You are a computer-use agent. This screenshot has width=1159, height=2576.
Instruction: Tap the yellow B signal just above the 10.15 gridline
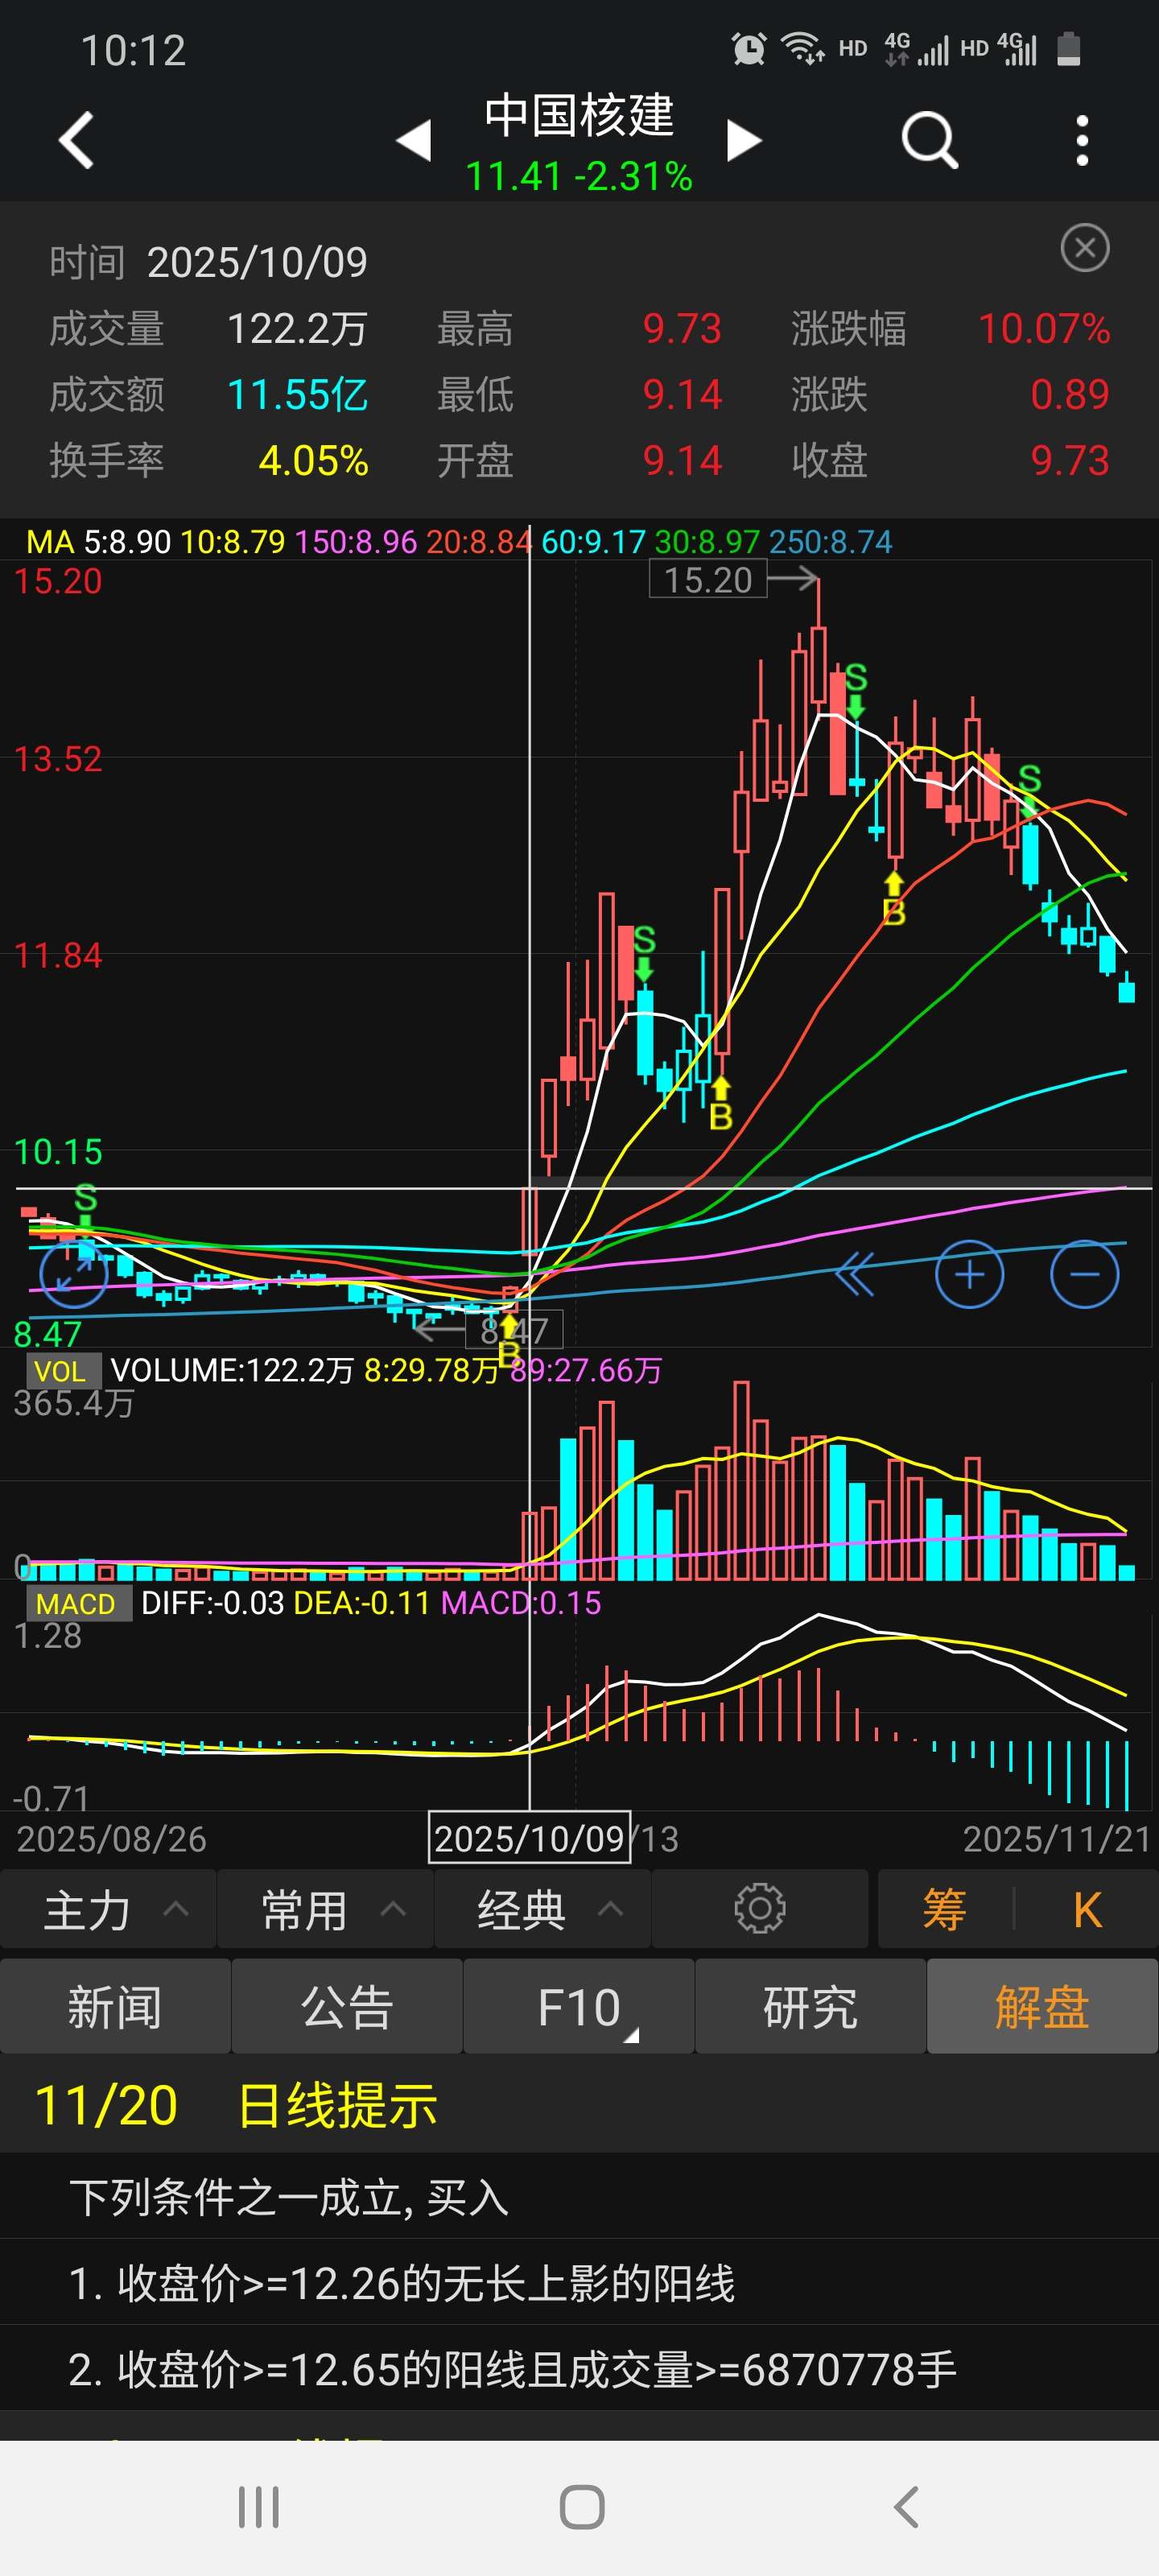pyautogui.click(x=720, y=1104)
